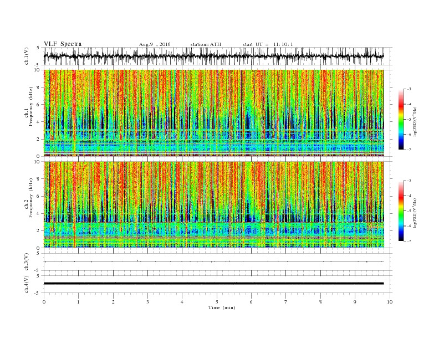The height and width of the screenshot is (339, 439).
Task: Click tick label '9' on Time axis
Action: [355, 302]
